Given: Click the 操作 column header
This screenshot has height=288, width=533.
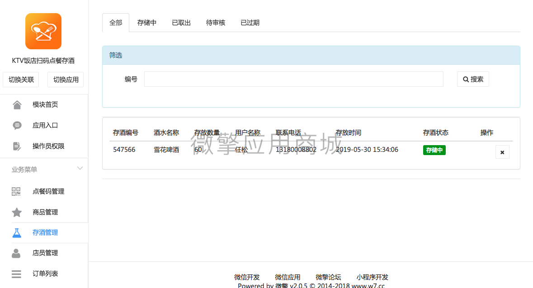Looking at the screenshot, I should 486,132.
